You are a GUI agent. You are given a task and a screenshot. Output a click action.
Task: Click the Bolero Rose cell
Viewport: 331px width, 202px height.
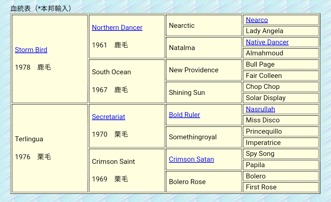point(187,182)
